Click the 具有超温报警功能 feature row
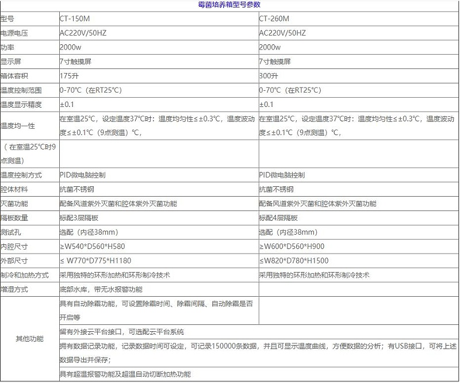460x383 pixels. pyautogui.click(x=125, y=374)
